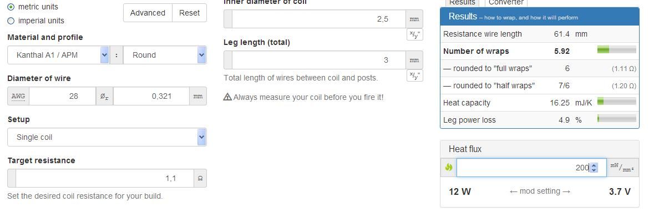Viewport: 659px width, 217px height.
Task: Toggle fraction x/y for leg length
Action: click(x=414, y=75)
